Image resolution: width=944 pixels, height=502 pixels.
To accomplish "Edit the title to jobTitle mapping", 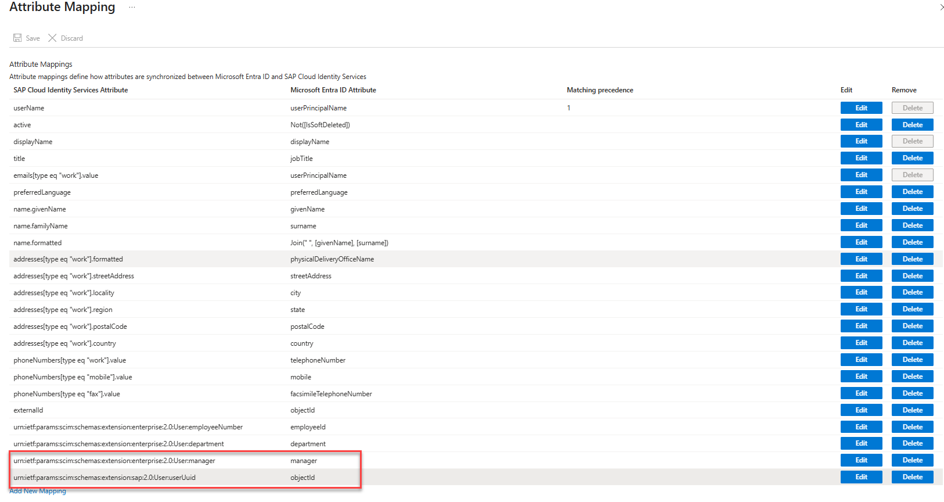I will tap(861, 158).
